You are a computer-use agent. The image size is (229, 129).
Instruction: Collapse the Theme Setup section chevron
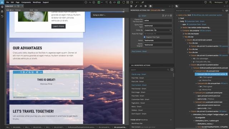point(171,120)
